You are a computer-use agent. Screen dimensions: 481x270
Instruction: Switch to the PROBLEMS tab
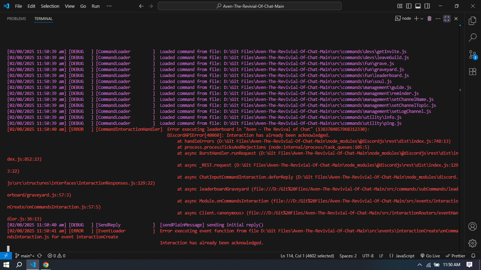(x=17, y=19)
